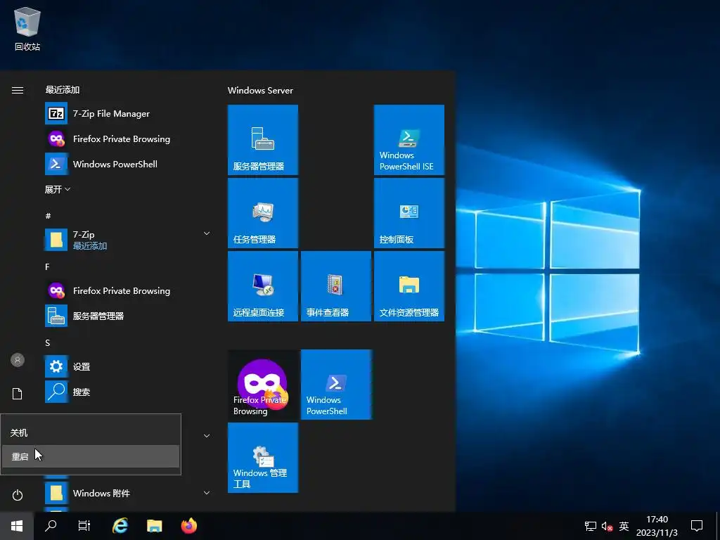
Task: Open the 服务器管理器 tile
Action: point(263,140)
